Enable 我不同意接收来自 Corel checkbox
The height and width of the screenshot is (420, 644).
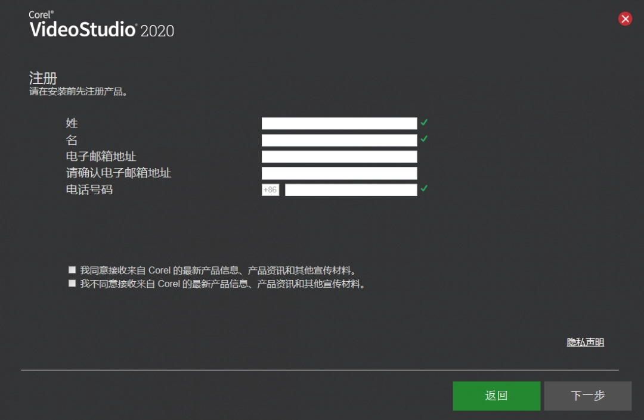coord(72,284)
